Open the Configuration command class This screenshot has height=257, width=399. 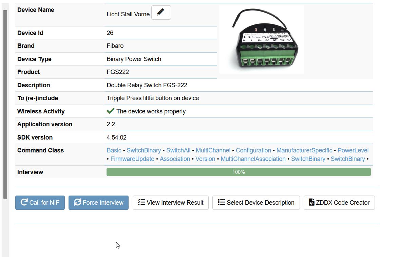click(x=253, y=150)
